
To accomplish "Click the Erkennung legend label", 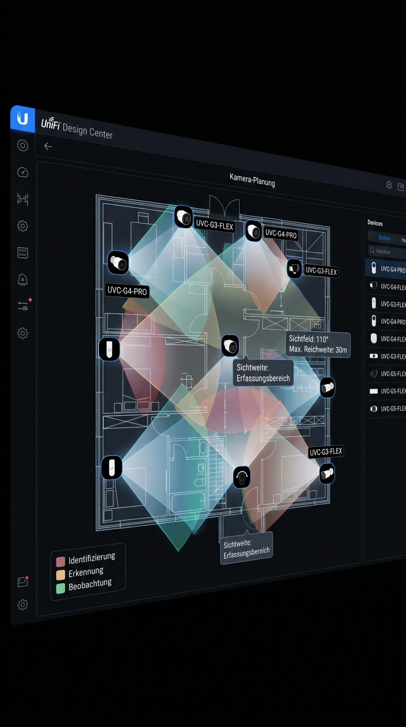I will [86, 572].
